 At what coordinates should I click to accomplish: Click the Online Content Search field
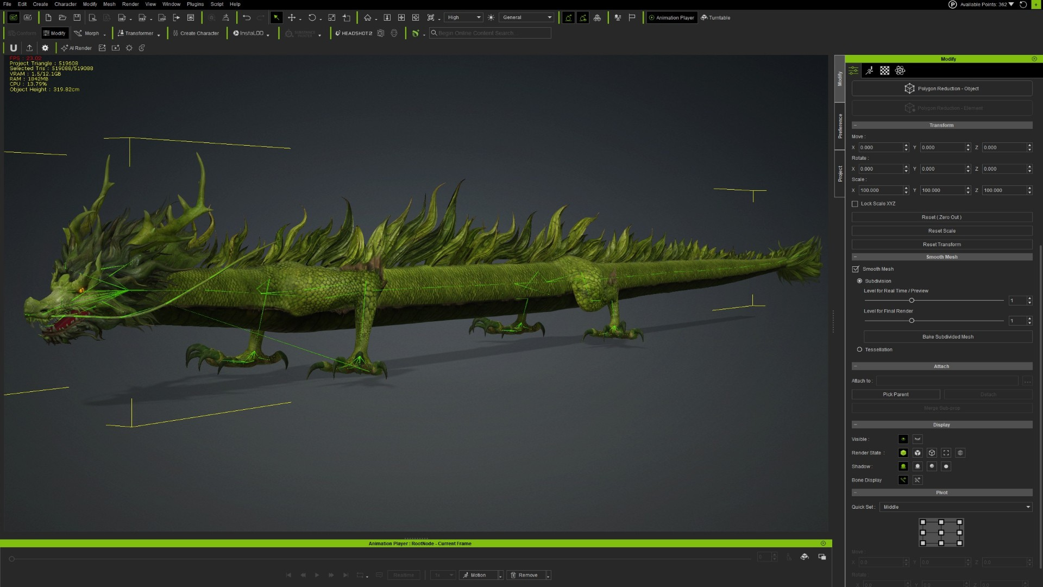point(490,33)
